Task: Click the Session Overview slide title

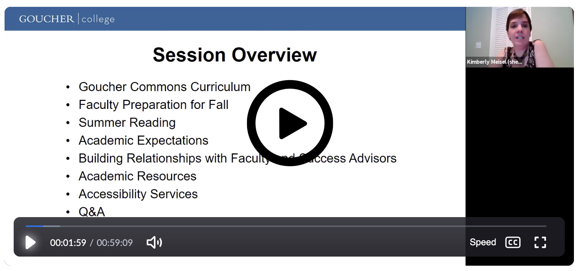Action: pos(235,55)
